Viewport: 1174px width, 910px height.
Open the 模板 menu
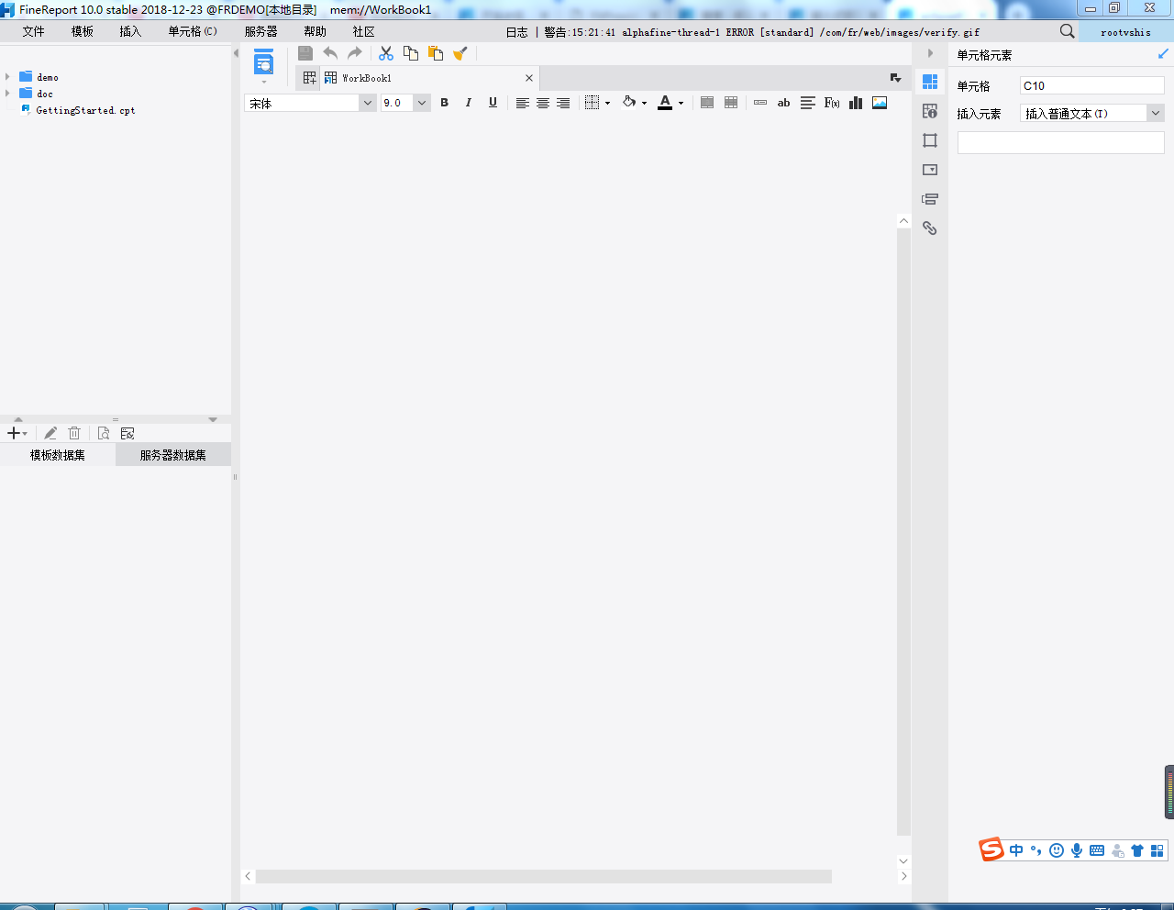pos(83,31)
